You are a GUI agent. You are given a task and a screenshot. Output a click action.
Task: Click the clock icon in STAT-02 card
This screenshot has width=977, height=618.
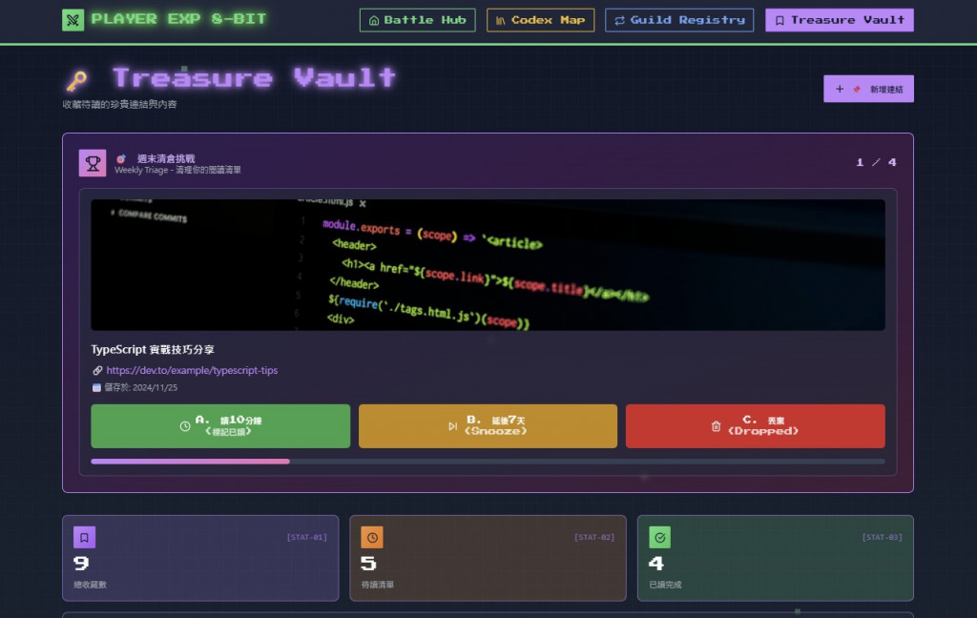pyautogui.click(x=372, y=537)
